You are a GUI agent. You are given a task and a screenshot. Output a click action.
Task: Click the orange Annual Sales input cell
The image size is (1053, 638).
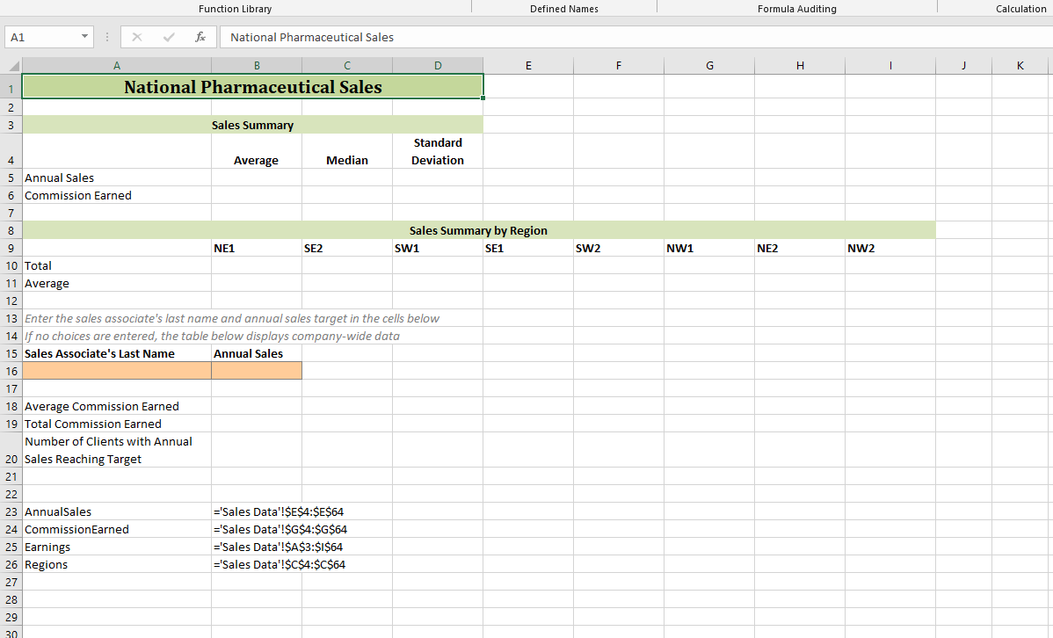pyautogui.click(x=256, y=370)
